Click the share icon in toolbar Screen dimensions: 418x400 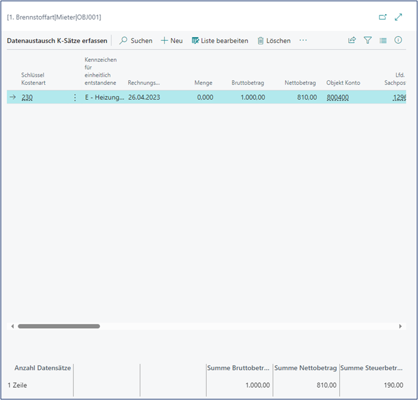point(352,40)
